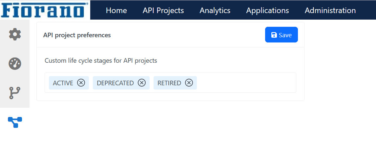Select the dashboard gauge sidebar icon
Image resolution: width=376 pixels, height=147 pixels.
pos(15,63)
